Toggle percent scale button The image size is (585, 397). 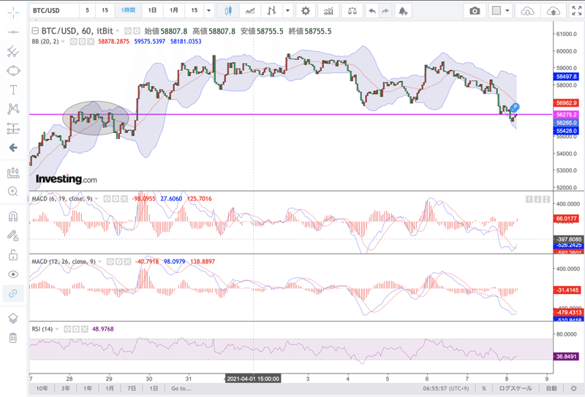[x=484, y=388]
